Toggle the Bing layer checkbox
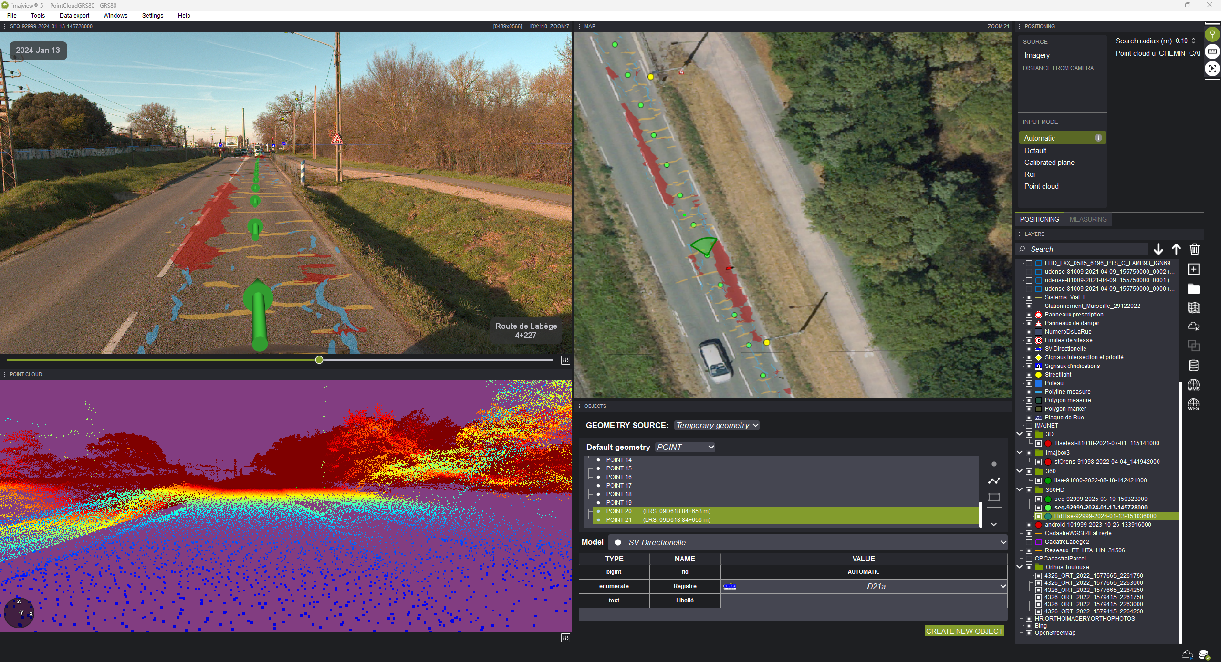 pos(1029,626)
